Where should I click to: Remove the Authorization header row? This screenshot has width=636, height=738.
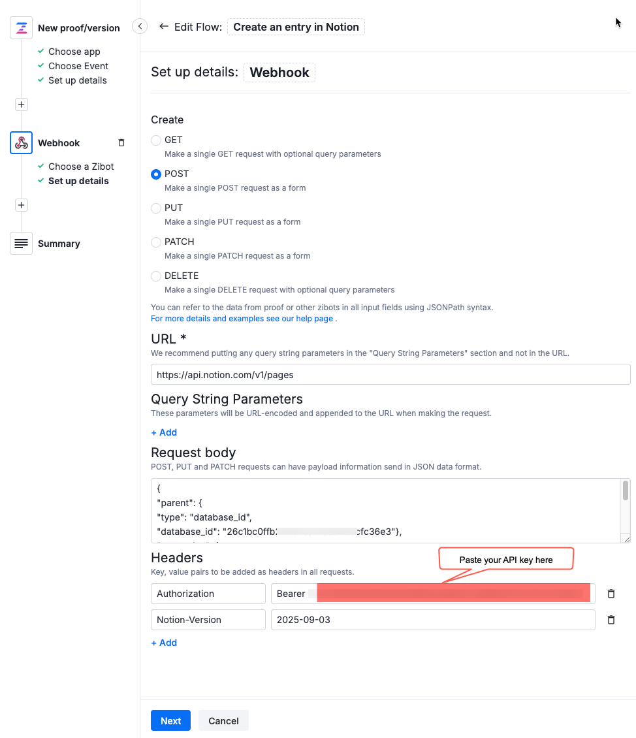point(611,593)
